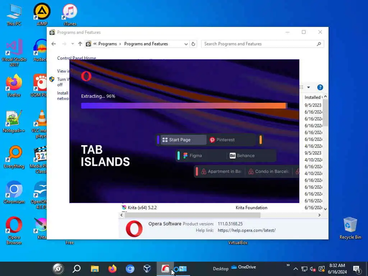Click the taskbar clock showing 8:32 AM
Image resolution: width=368 pixels, height=276 pixels.
coord(337,269)
